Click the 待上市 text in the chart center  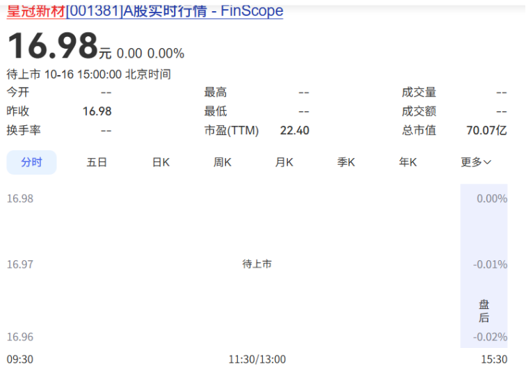coord(257,264)
